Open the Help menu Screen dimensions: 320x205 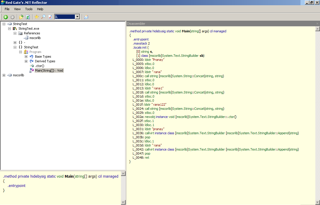pos(40,9)
